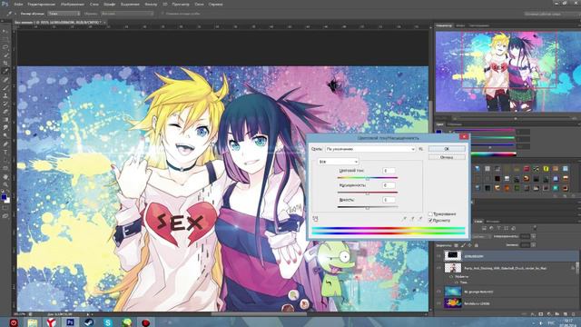This screenshot has width=581, height=327.
Task: Select the Hand tool
Action: (5, 177)
